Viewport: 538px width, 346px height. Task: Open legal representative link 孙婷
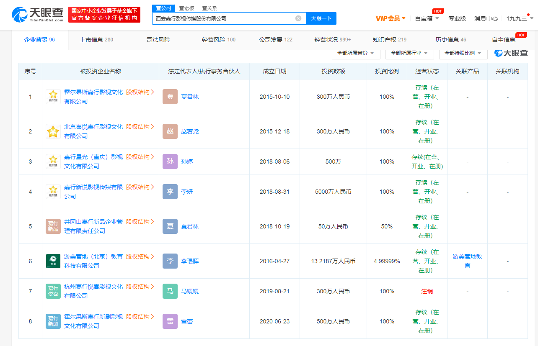point(187,161)
